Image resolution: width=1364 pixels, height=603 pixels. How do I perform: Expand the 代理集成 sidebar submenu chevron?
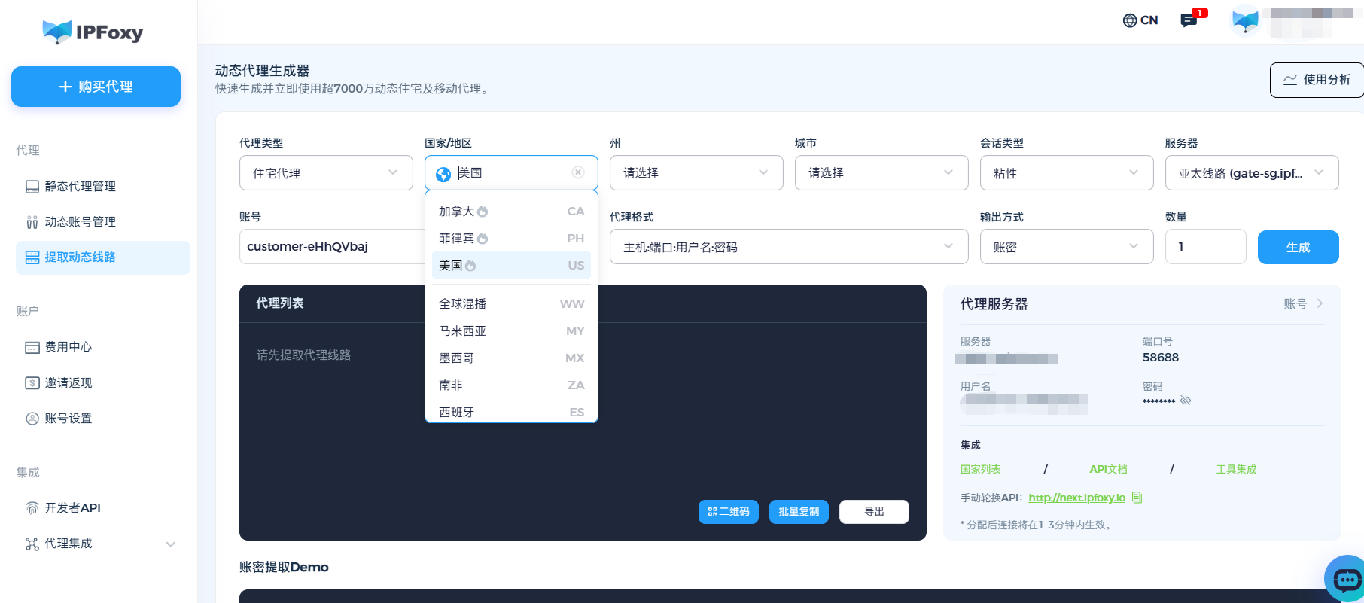171,544
